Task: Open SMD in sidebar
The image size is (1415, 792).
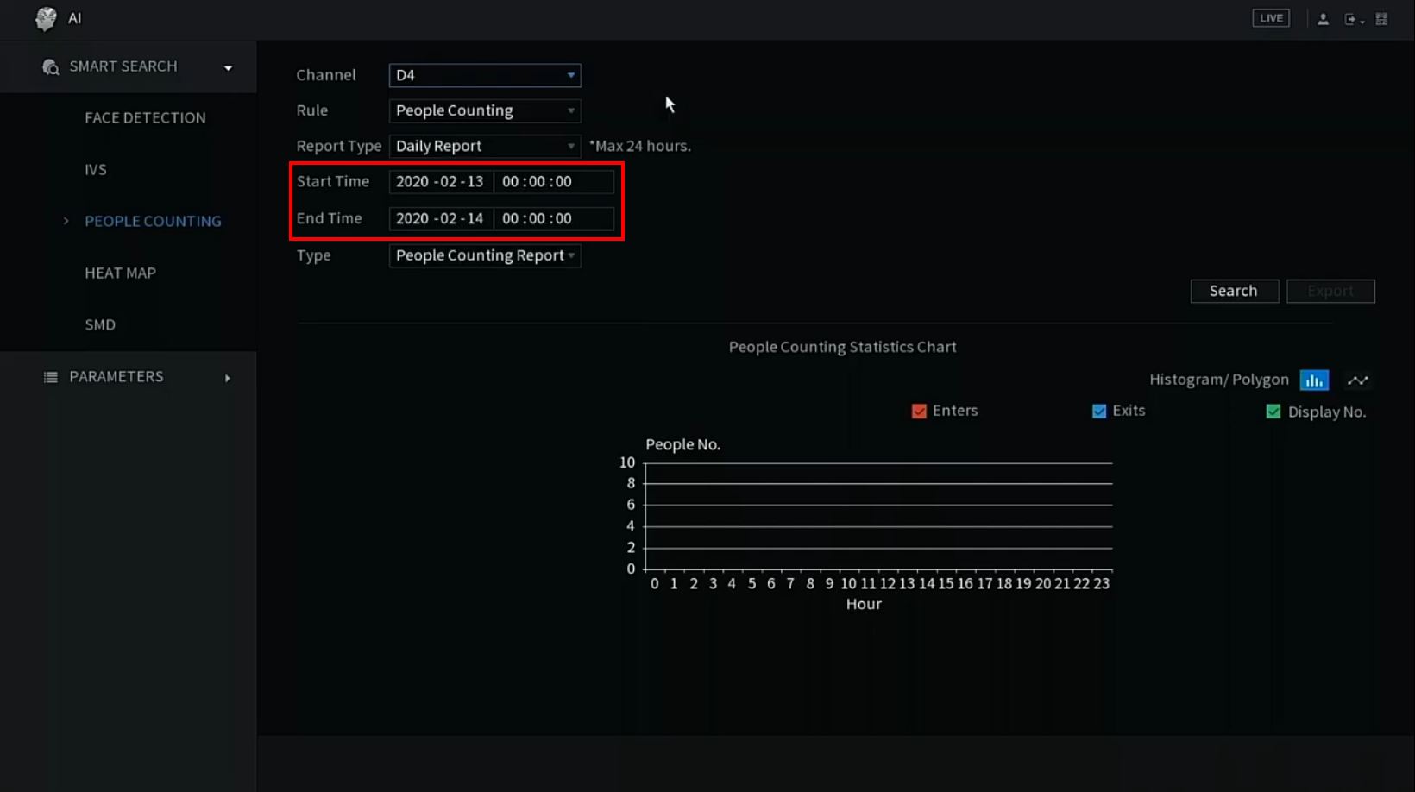Action: coord(100,325)
